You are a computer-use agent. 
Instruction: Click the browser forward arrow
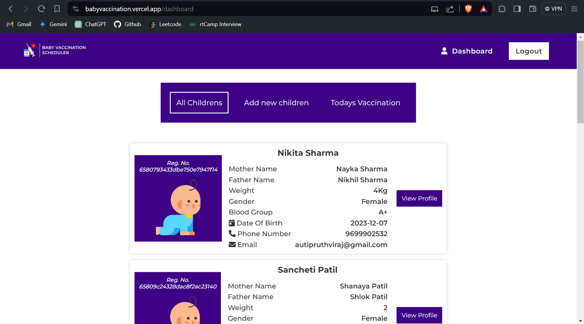[26, 9]
